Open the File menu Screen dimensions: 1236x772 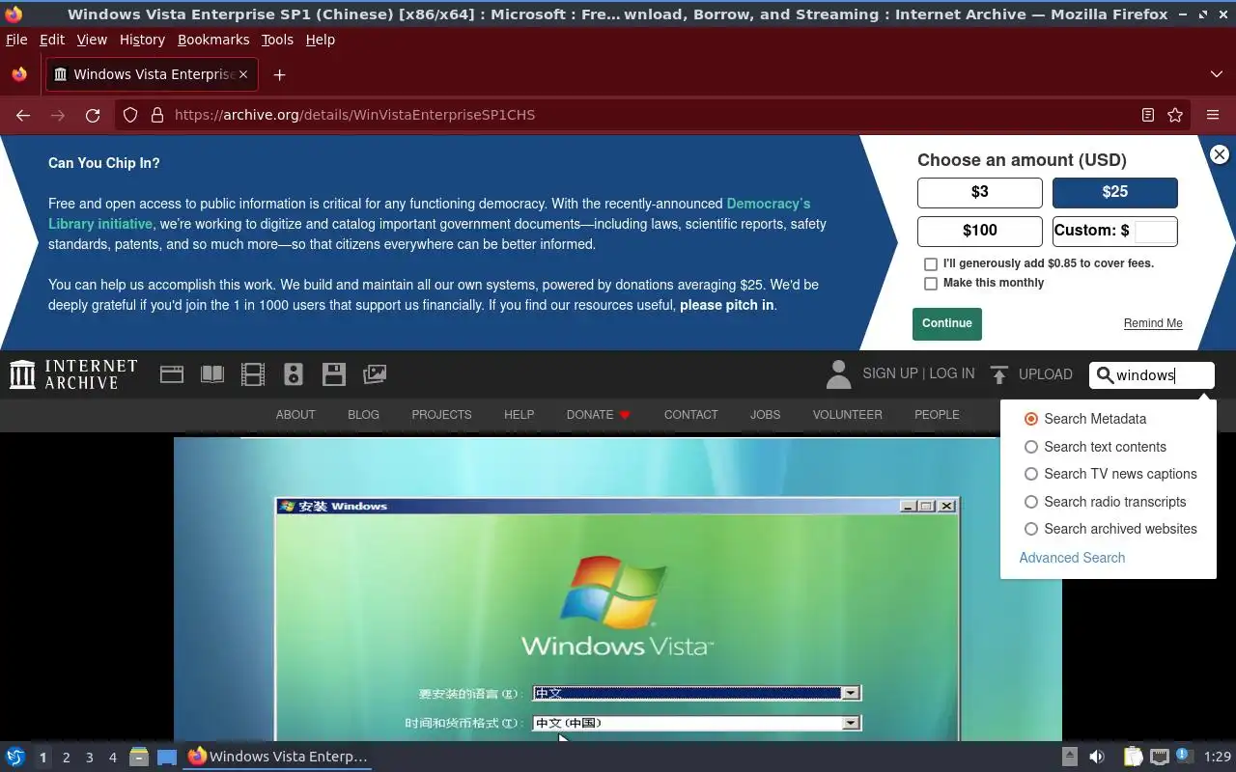(x=16, y=40)
